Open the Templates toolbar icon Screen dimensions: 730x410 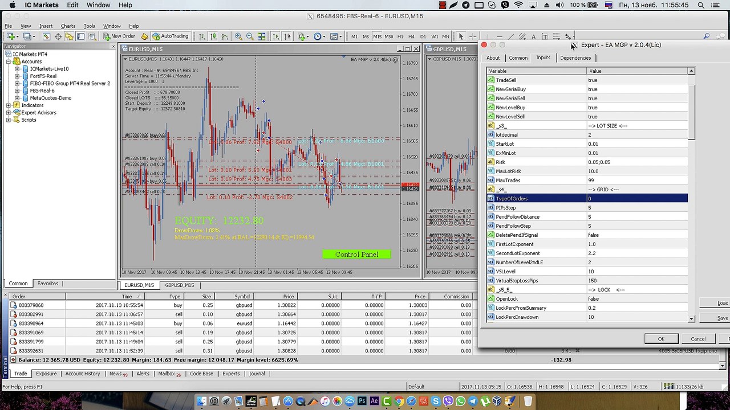[335, 36]
